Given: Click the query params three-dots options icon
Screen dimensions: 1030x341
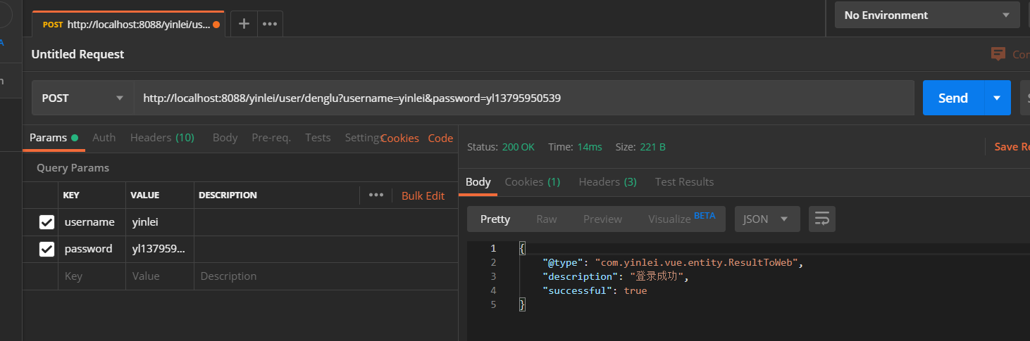Looking at the screenshot, I should point(376,195).
